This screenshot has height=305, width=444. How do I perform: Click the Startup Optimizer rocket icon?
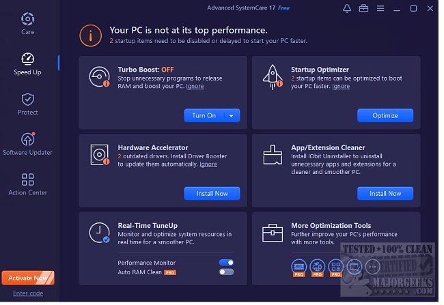click(x=273, y=77)
